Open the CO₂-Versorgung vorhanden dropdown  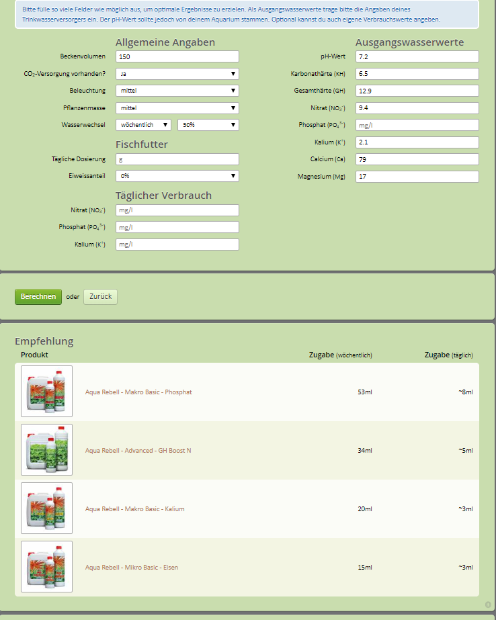(x=177, y=74)
